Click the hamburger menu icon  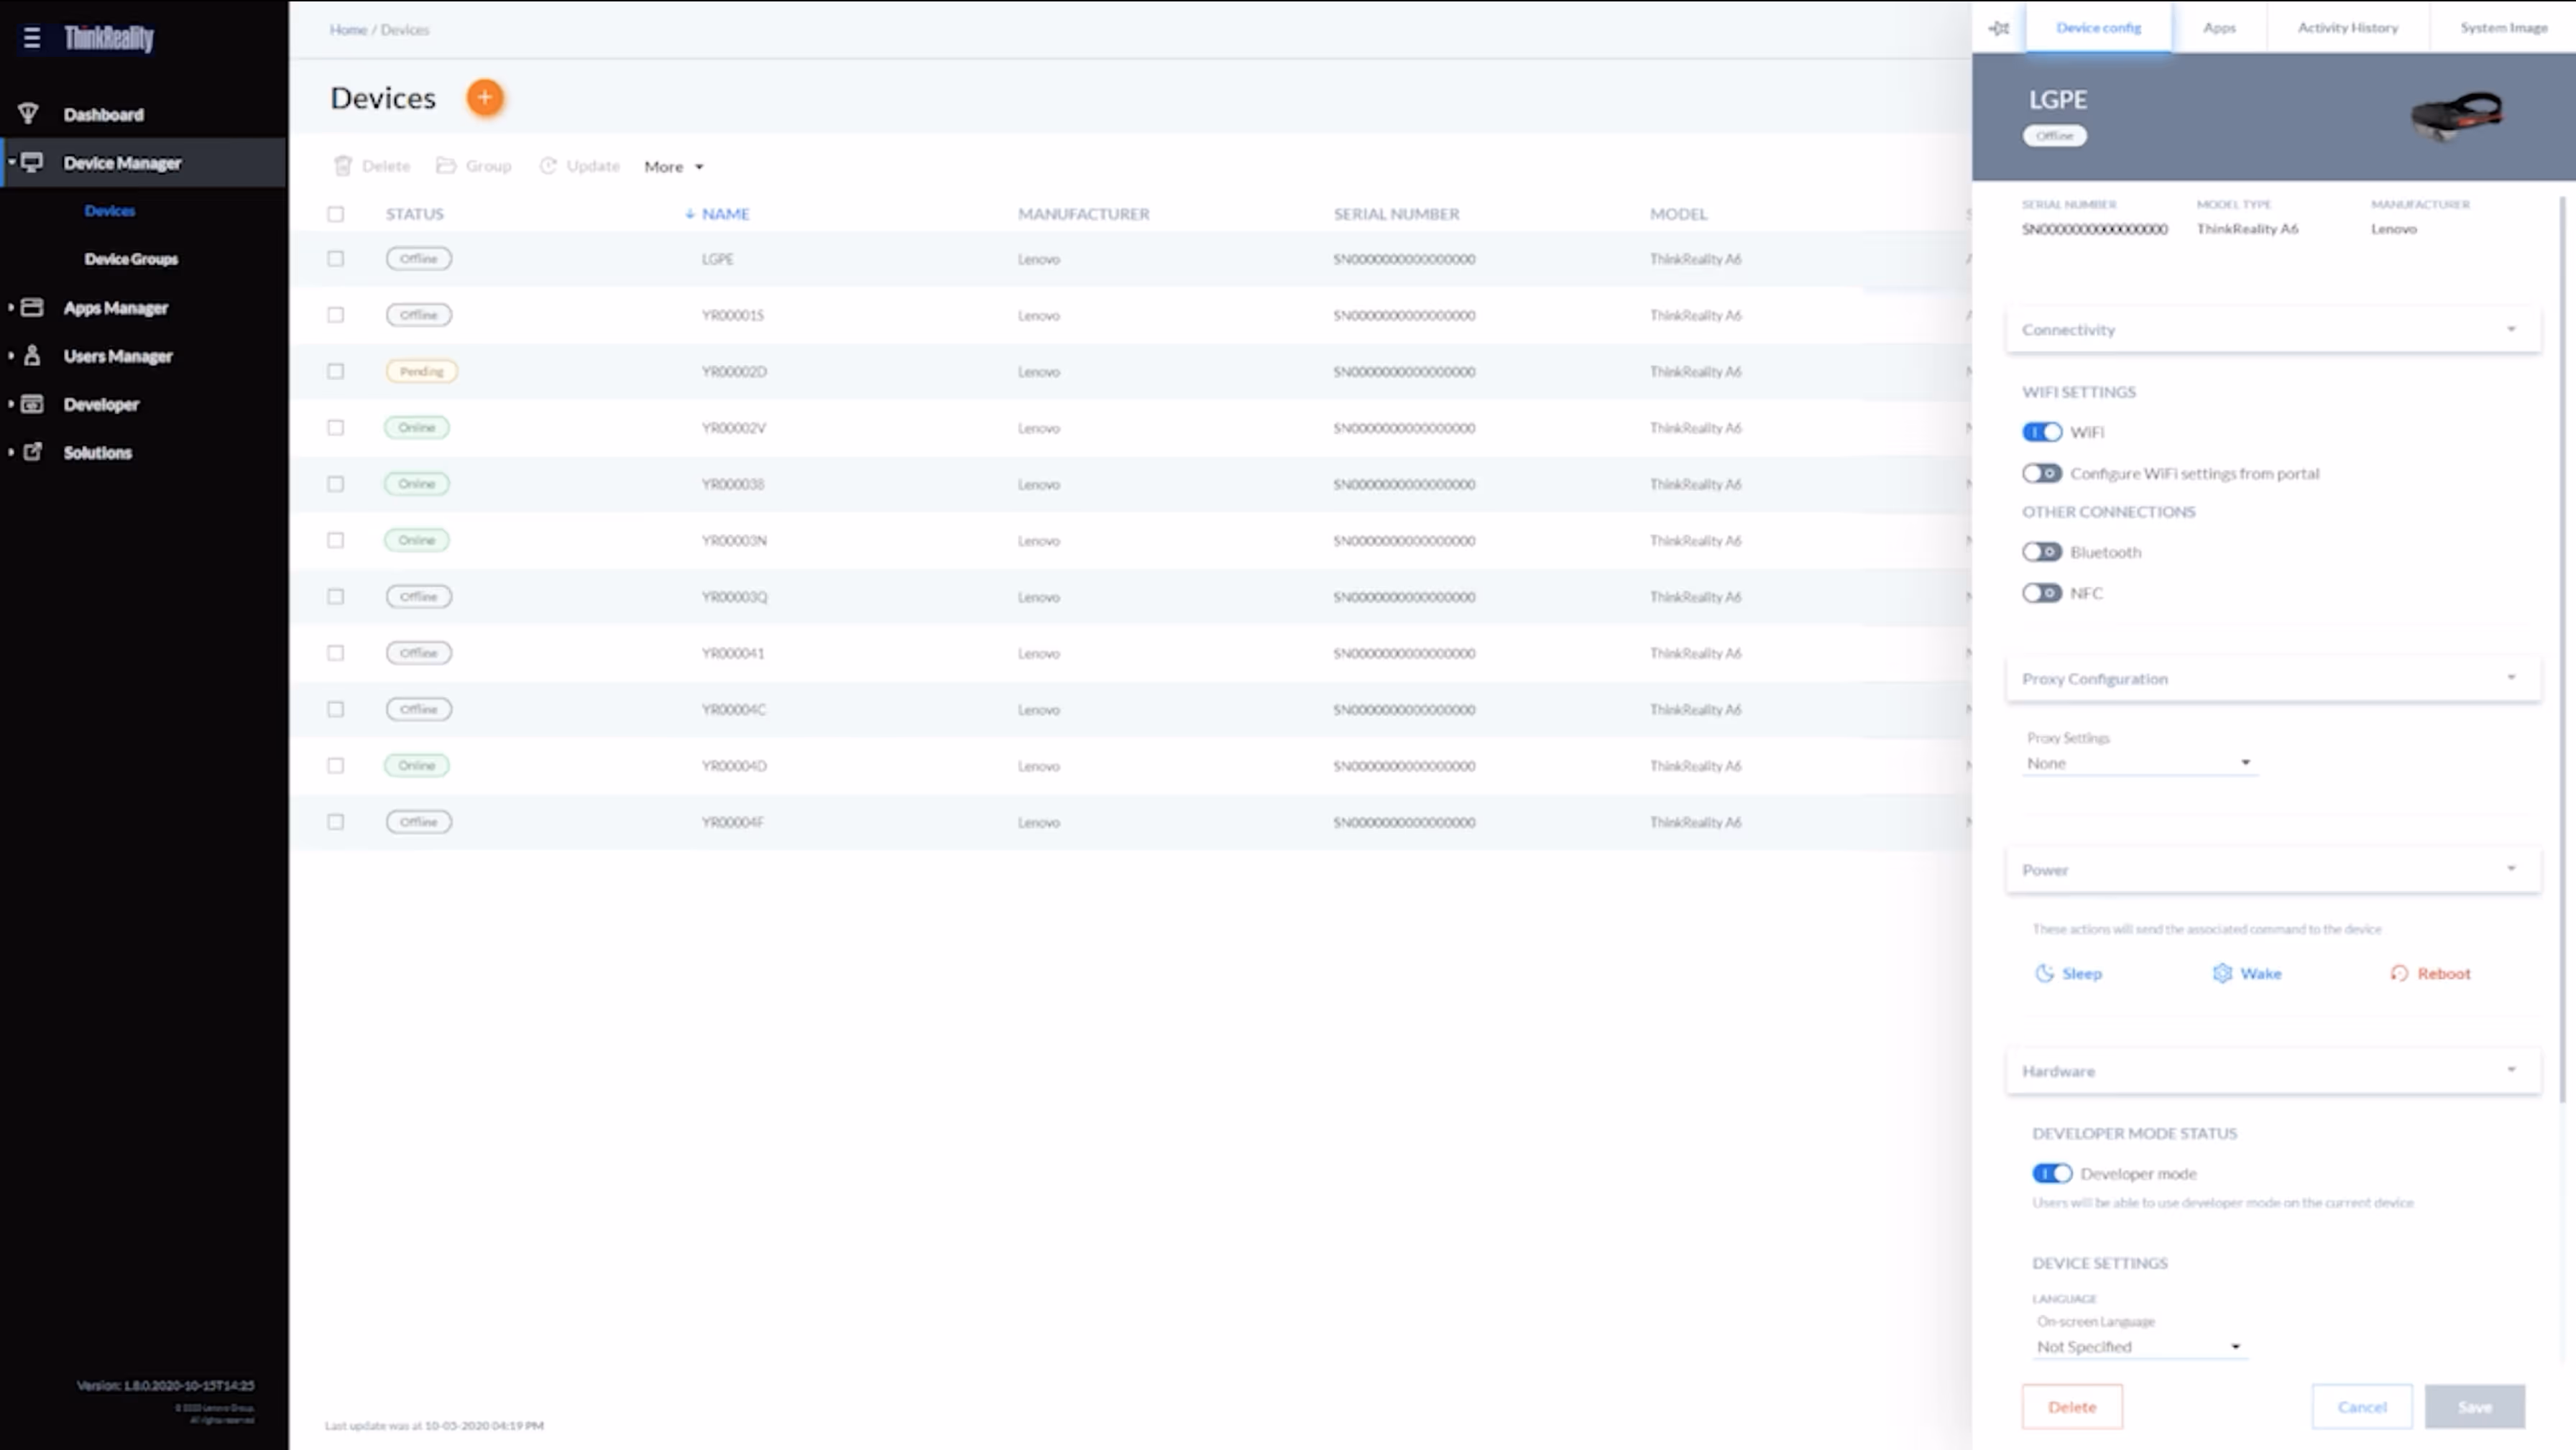click(32, 38)
